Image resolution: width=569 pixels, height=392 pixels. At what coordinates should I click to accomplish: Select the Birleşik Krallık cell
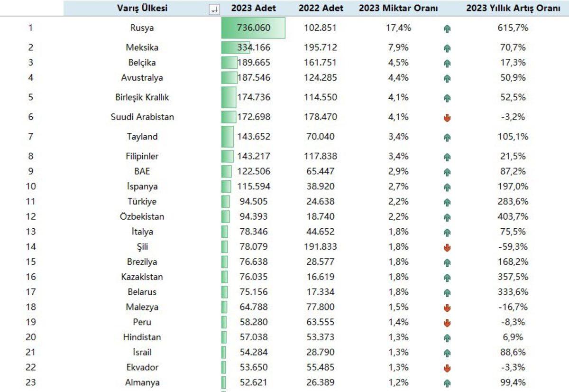[x=142, y=97]
